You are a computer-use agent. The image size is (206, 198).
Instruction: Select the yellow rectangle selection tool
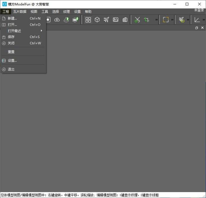coord(166,20)
